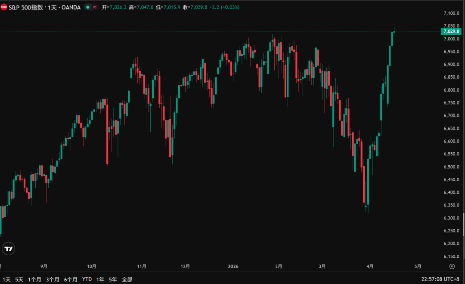The height and width of the screenshot is (284, 465).
Task: Click the pink approximate-data indicator icon
Action: coord(95,7)
